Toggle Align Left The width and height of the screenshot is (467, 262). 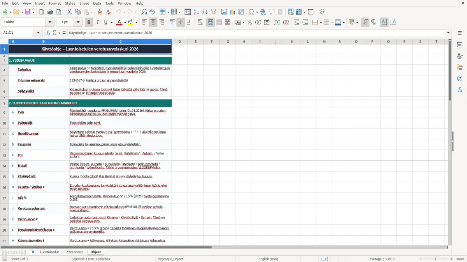point(144,23)
